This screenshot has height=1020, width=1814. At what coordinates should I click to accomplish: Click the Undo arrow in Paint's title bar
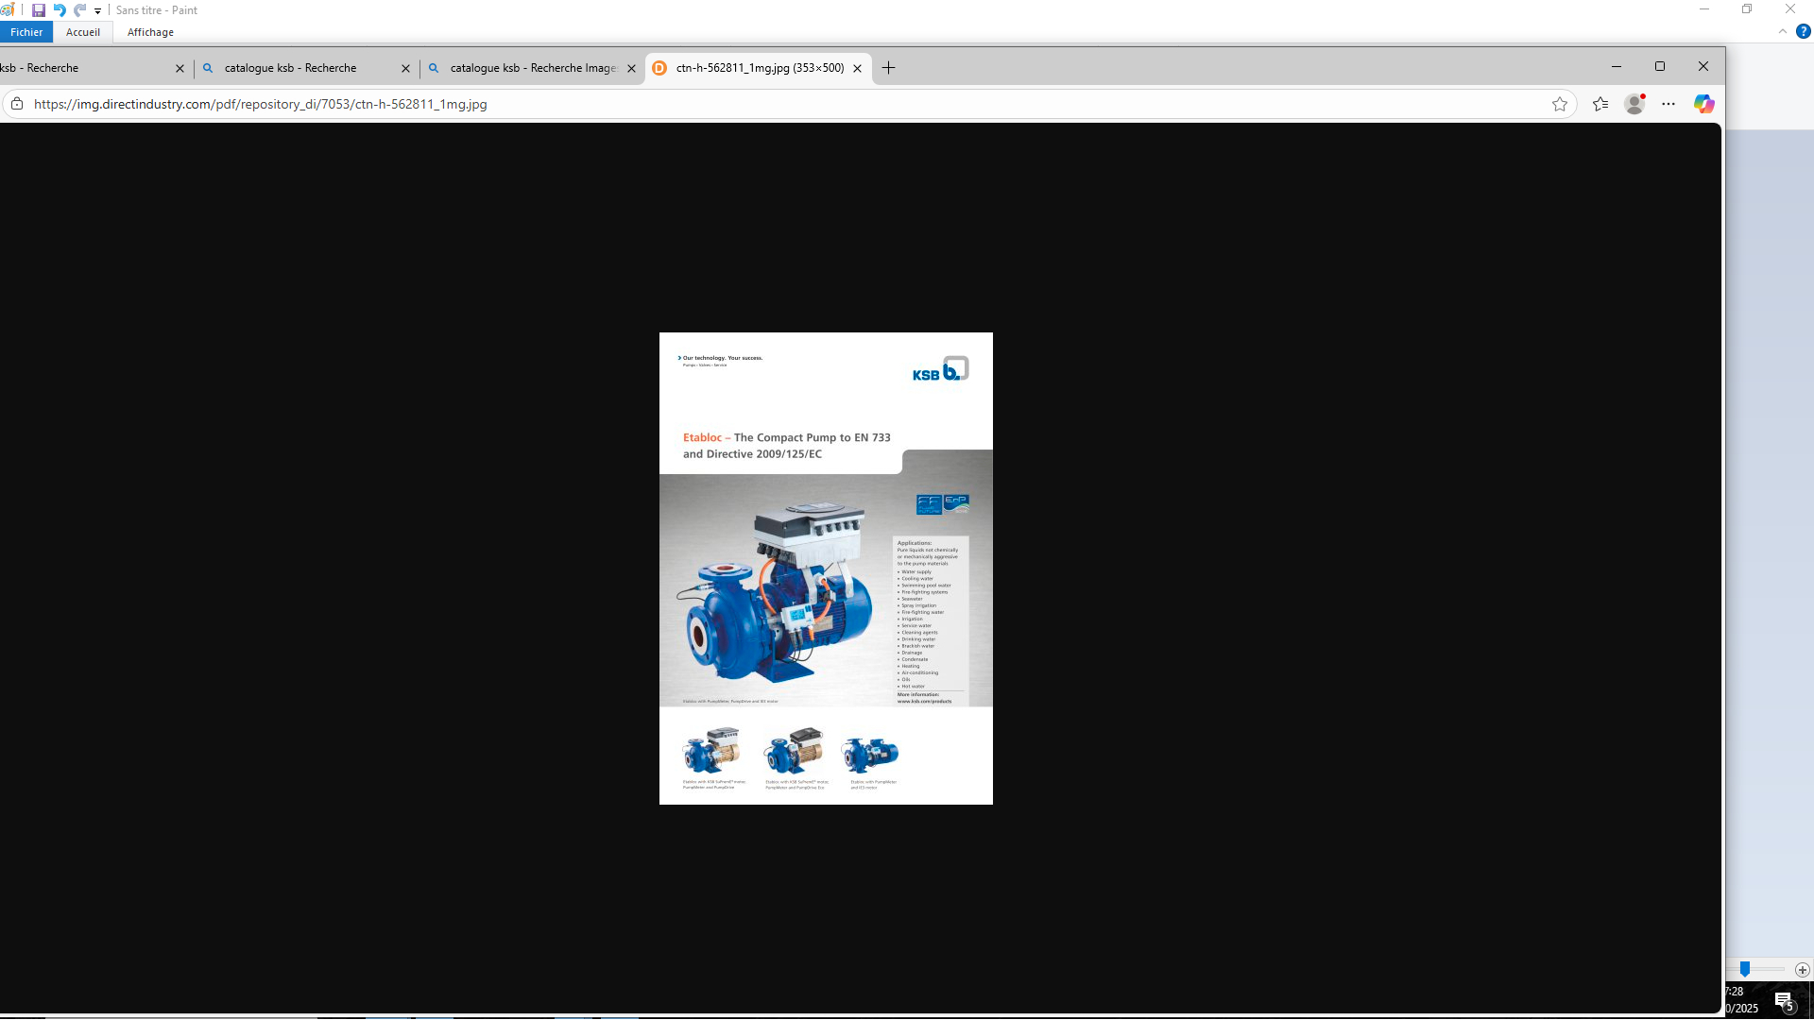[60, 10]
